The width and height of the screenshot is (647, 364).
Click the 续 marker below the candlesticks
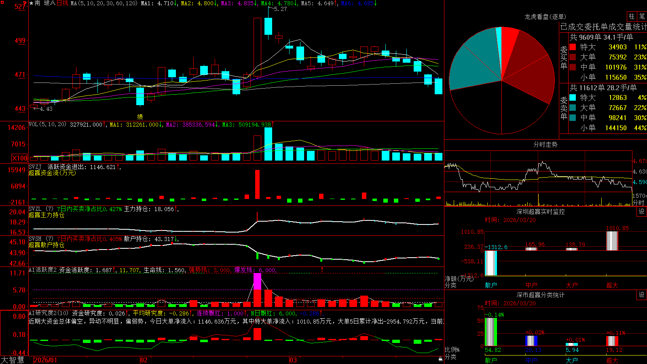point(140,117)
